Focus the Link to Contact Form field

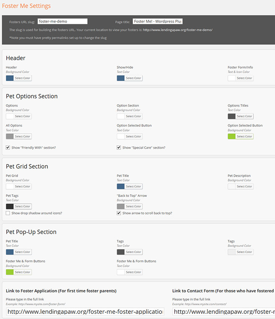(x=224, y=311)
